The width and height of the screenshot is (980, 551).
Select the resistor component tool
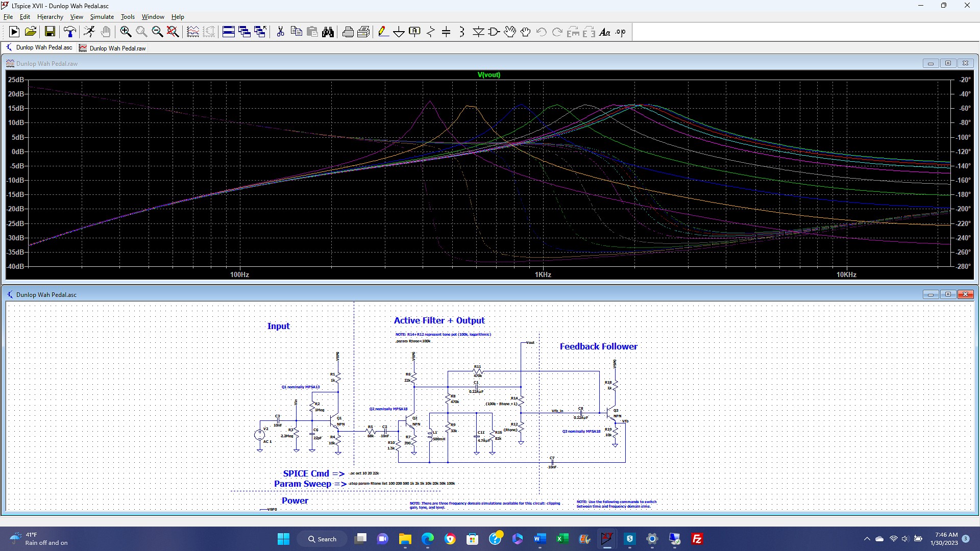[x=430, y=32]
